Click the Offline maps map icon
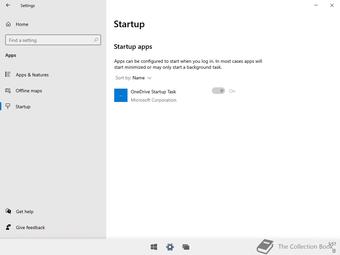This screenshot has width=340, height=255. [8, 90]
